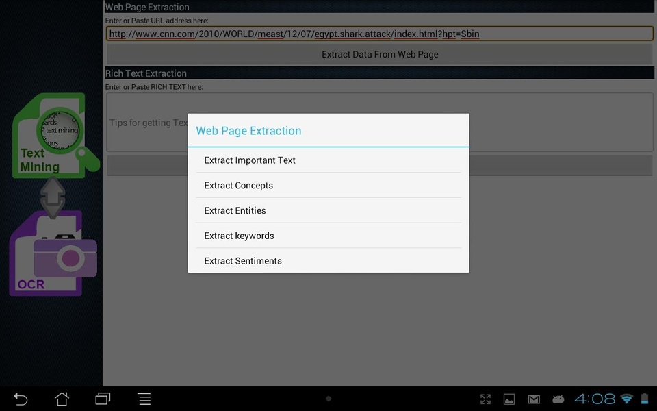
Task: Open the picture notification icon
Action: [509, 399]
